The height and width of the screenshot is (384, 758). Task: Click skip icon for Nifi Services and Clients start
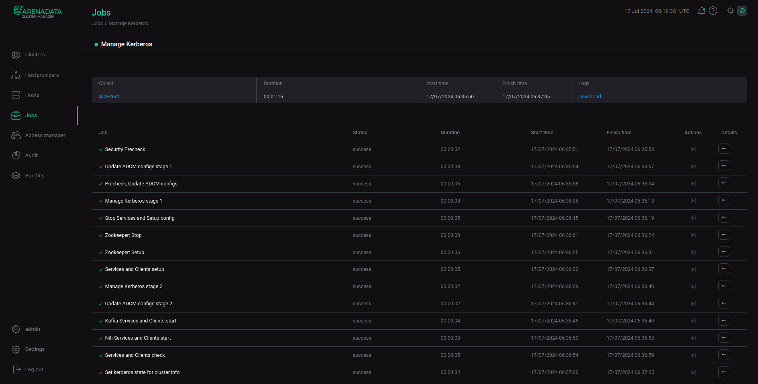pyautogui.click(x=694, y=338)
